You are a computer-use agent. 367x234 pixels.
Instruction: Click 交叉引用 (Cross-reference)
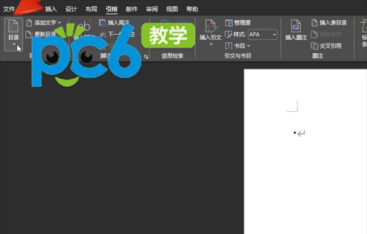click(326, 46)
